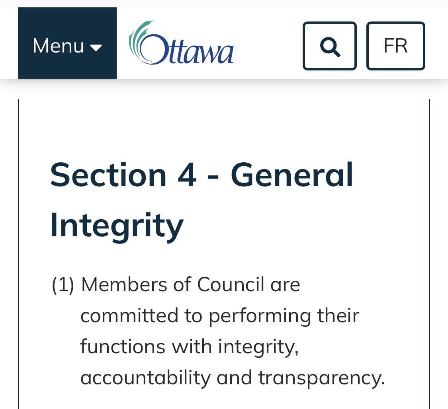The image size is (448, 409).
Task: Switch the page language to French with FR
Action: coord(395,46)
